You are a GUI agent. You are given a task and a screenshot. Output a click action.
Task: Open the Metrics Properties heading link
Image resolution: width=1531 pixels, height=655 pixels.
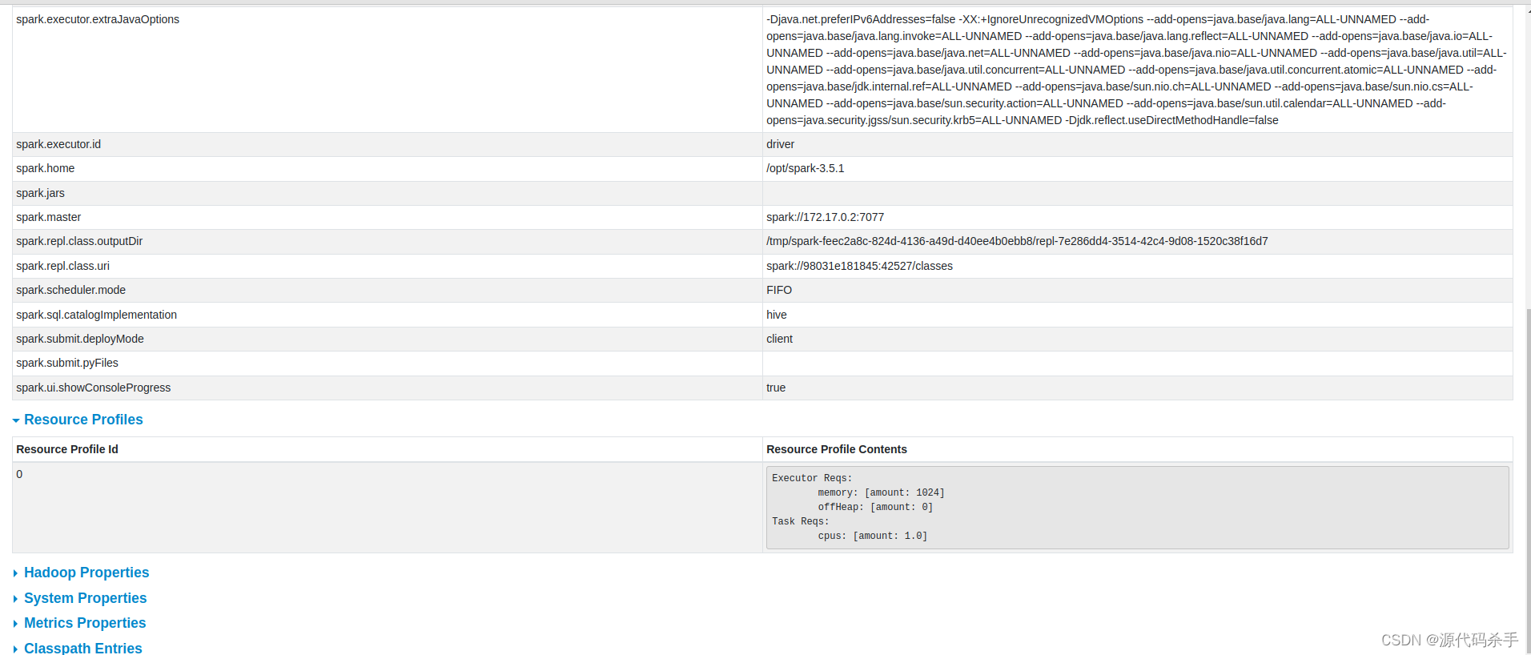pyautogui.click(x=85, y=623)
